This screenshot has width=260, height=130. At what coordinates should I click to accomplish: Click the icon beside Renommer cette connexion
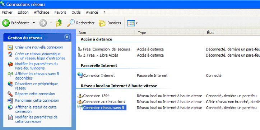coord(10,101)
